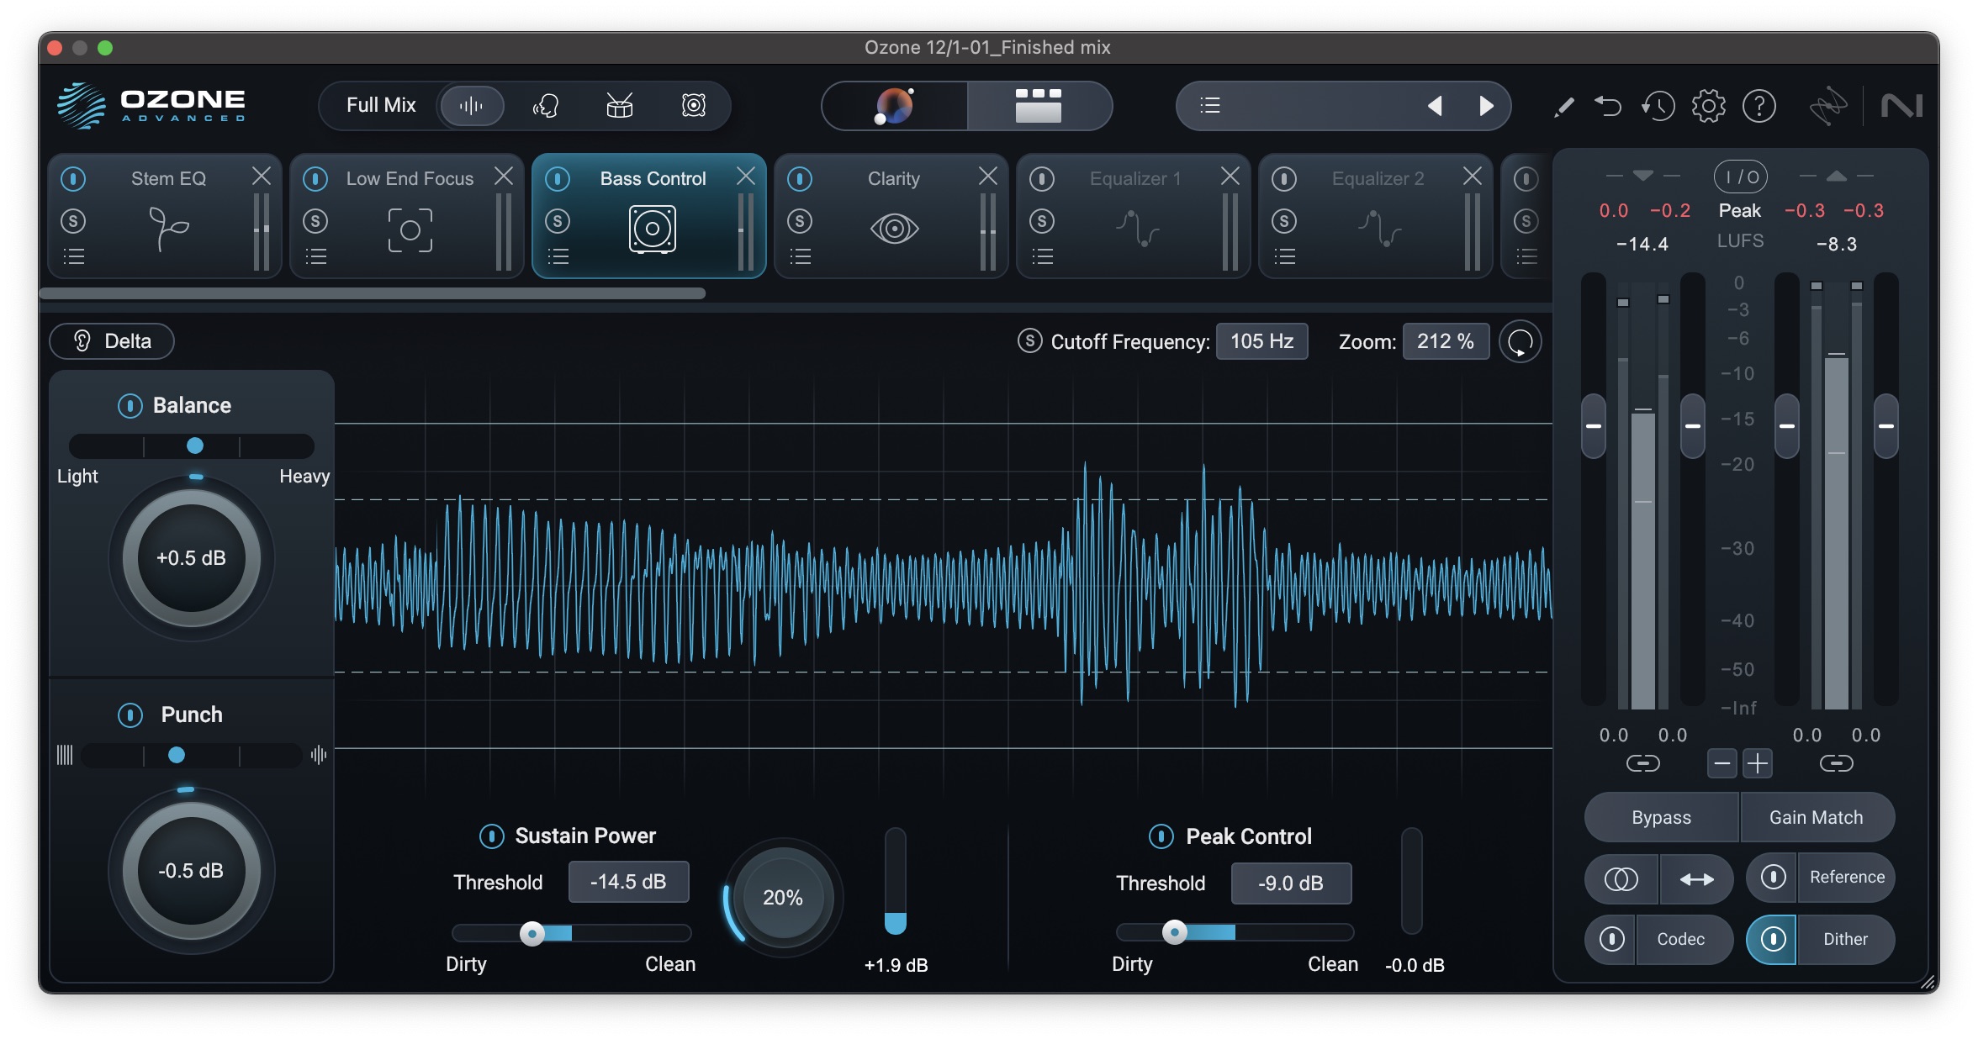Open Stem EQ module presets list

pos(74,257)
